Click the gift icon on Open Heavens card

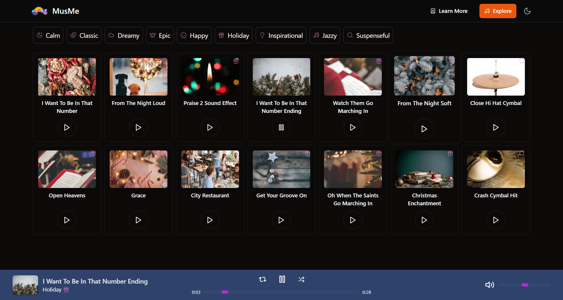pyautogui.click(x=93, y=153)
